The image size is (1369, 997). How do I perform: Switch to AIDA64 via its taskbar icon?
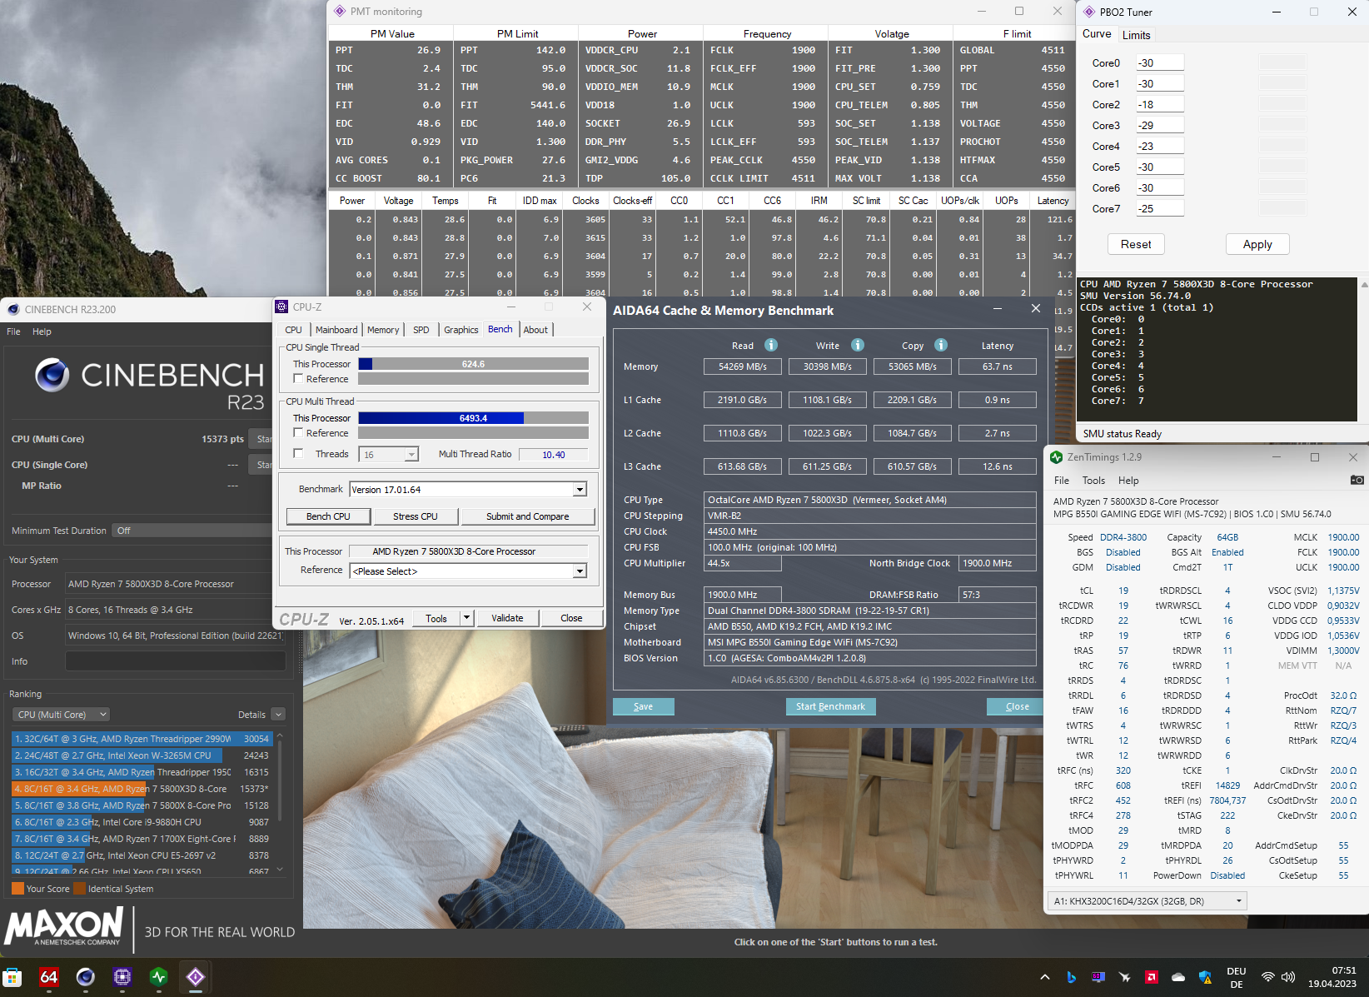click(x=49, y=977)
